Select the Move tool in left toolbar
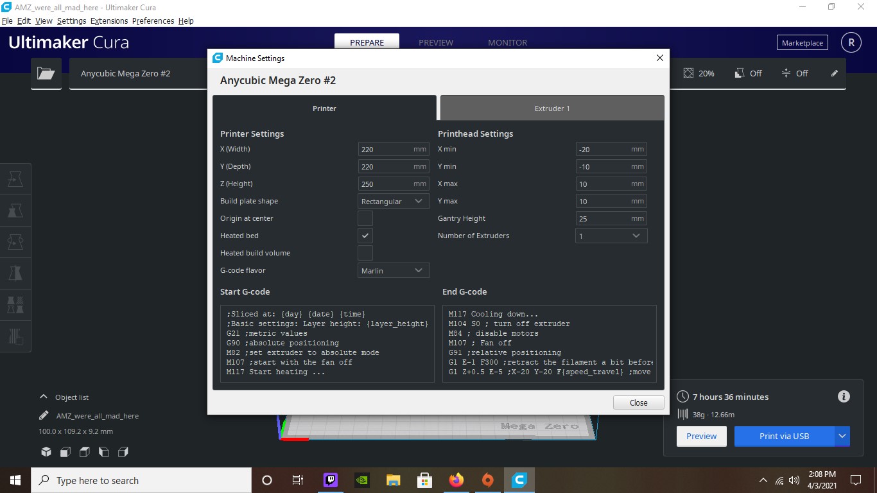This screenshot has width=877, height=493. 15,179
